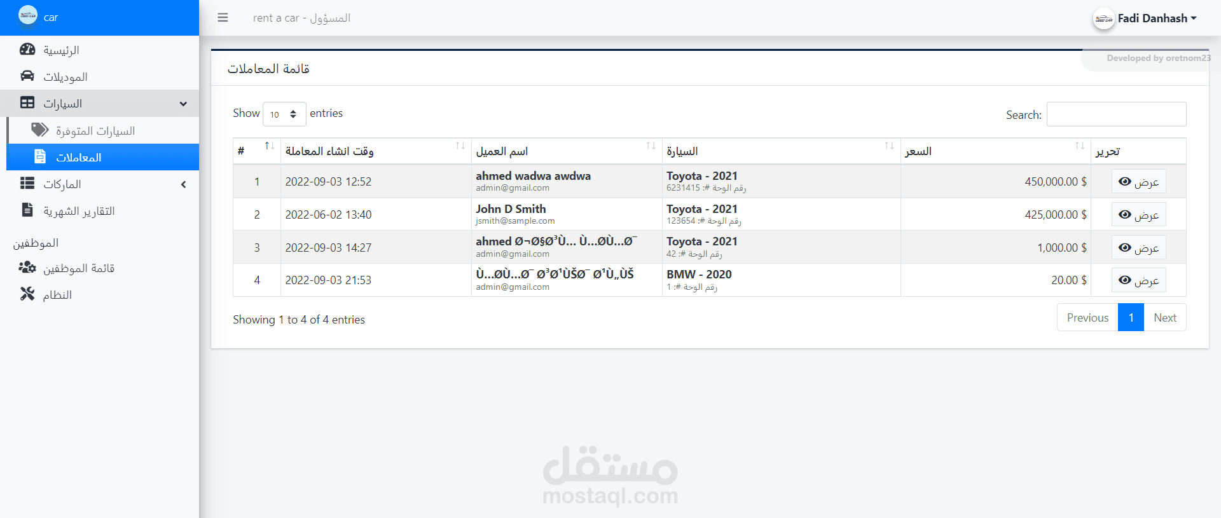Screen dimensions: 1221x518
Task: Sort by وقت انشاء المعاملة column arrows
Action: pos(460,146)
